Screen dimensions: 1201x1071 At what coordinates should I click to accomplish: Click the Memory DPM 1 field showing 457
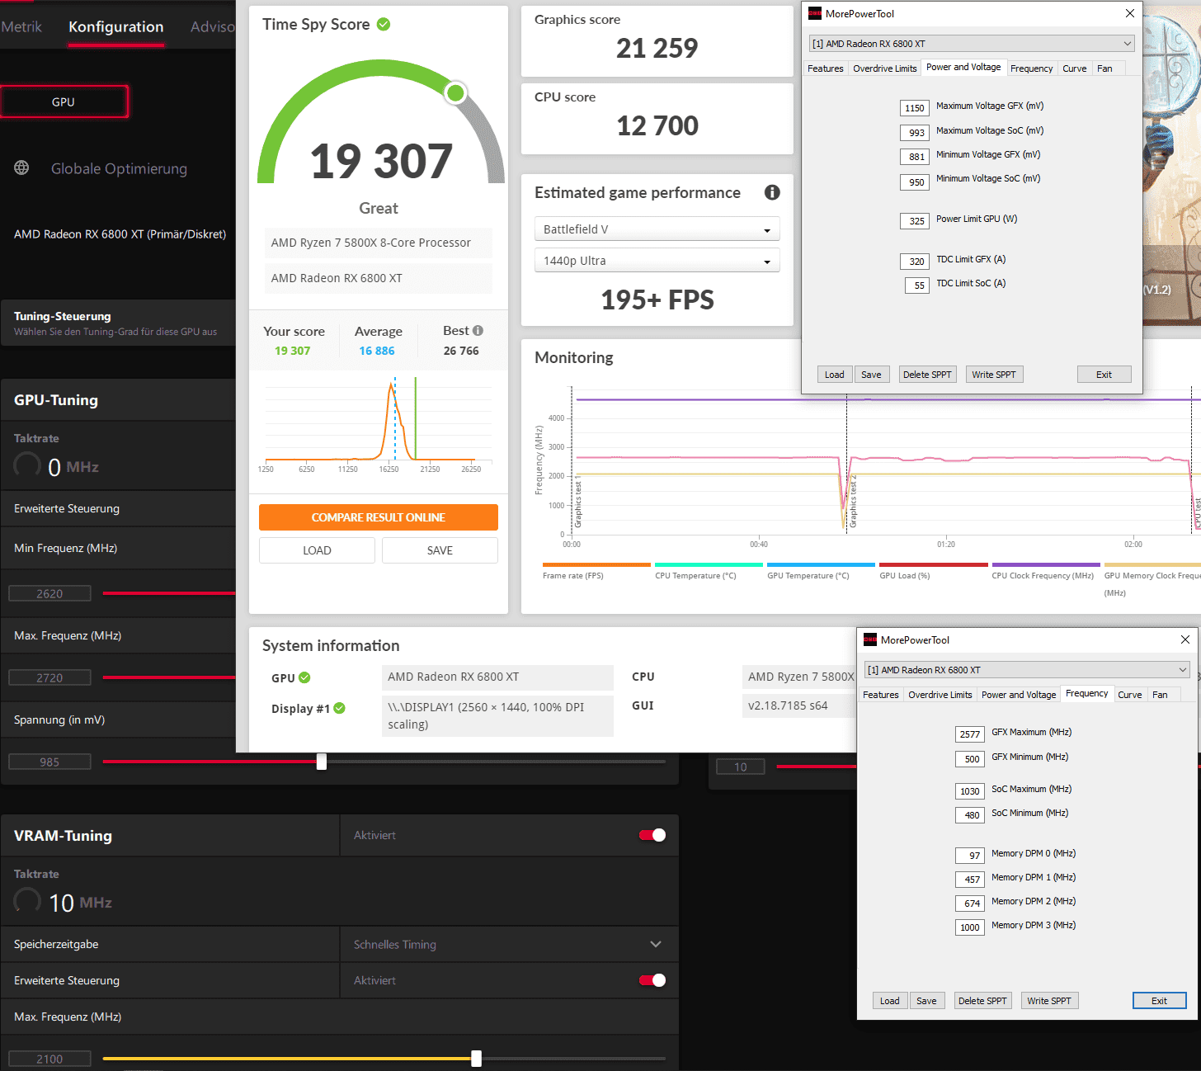click(972, 880)
